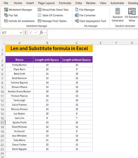The height and width of the screenshot is (158, 138).
Task: Click the Unhide All worksheets icon
Action: coord(6,21)
